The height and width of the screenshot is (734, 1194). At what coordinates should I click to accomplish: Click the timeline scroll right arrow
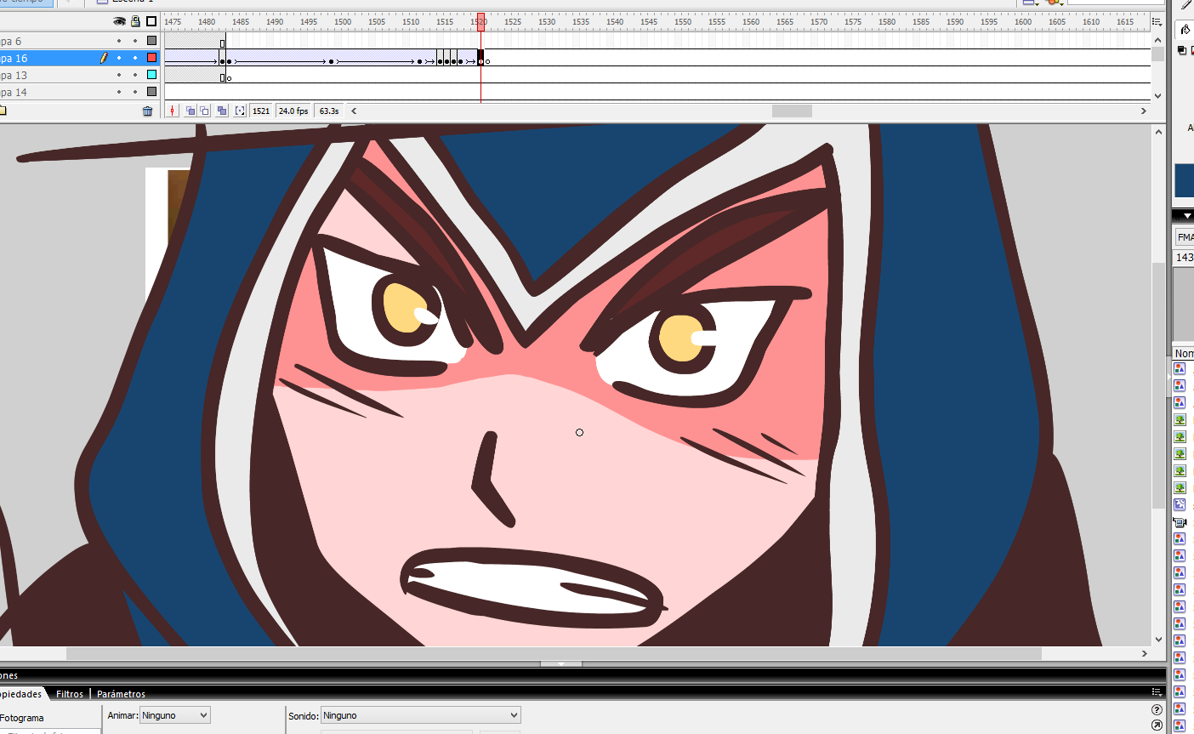(x=1144, y=111)
